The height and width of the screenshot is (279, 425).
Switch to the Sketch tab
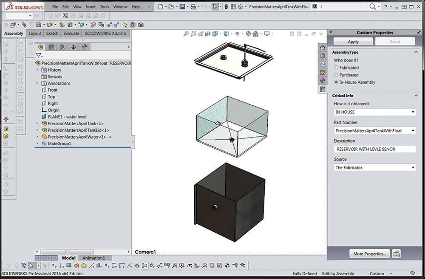tap(52, 34)
